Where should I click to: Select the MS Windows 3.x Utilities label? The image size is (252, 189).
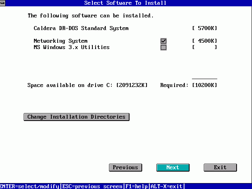tap(71, 47)
